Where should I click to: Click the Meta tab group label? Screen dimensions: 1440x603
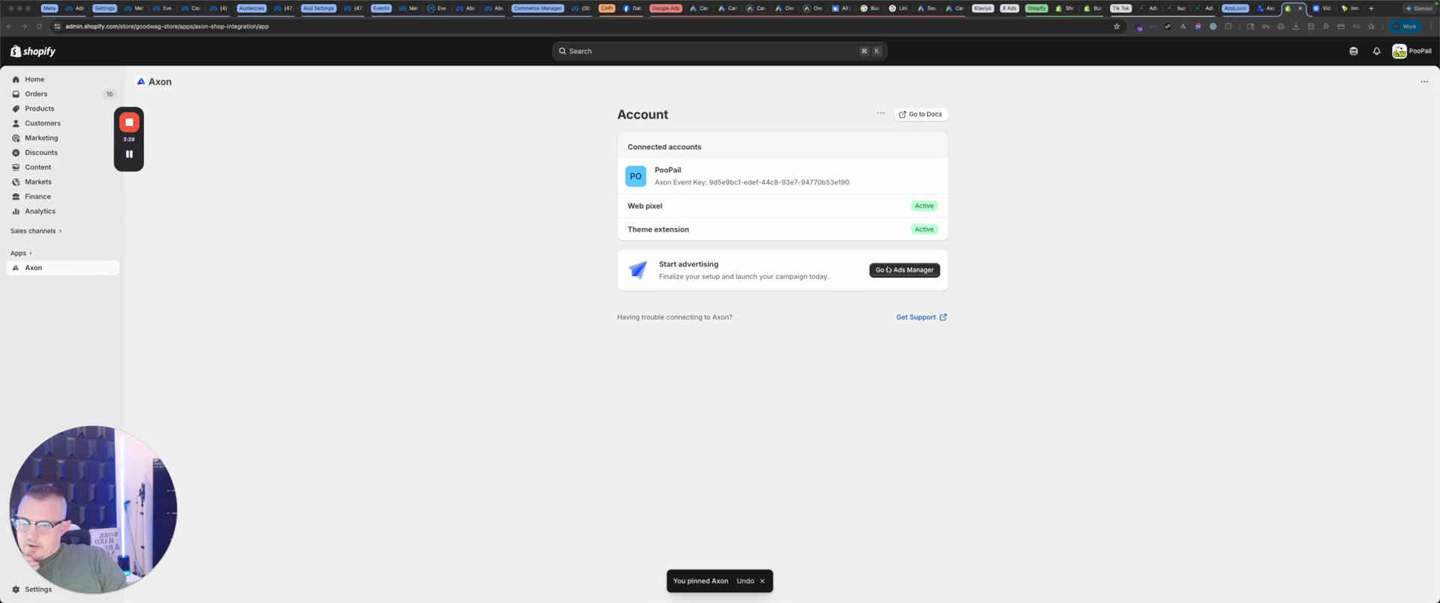tap(49, 8)
